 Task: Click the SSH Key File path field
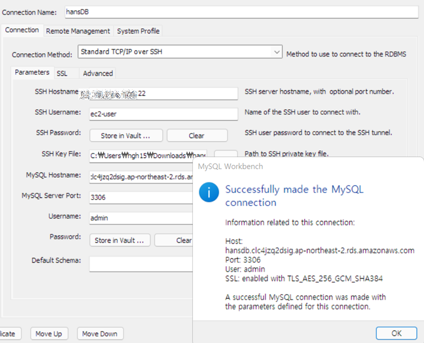(148, 156)
